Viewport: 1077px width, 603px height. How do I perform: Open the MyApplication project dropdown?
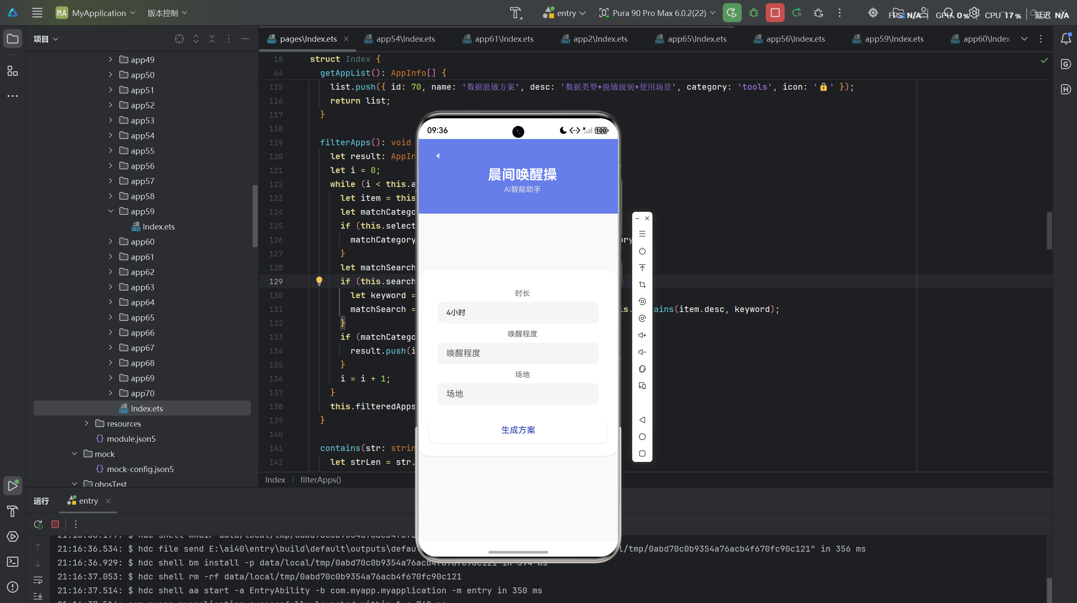tap(96, 13)
